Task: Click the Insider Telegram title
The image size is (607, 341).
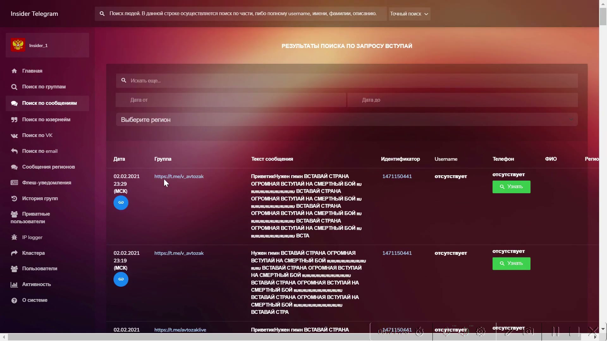Action: coord(34,14)
